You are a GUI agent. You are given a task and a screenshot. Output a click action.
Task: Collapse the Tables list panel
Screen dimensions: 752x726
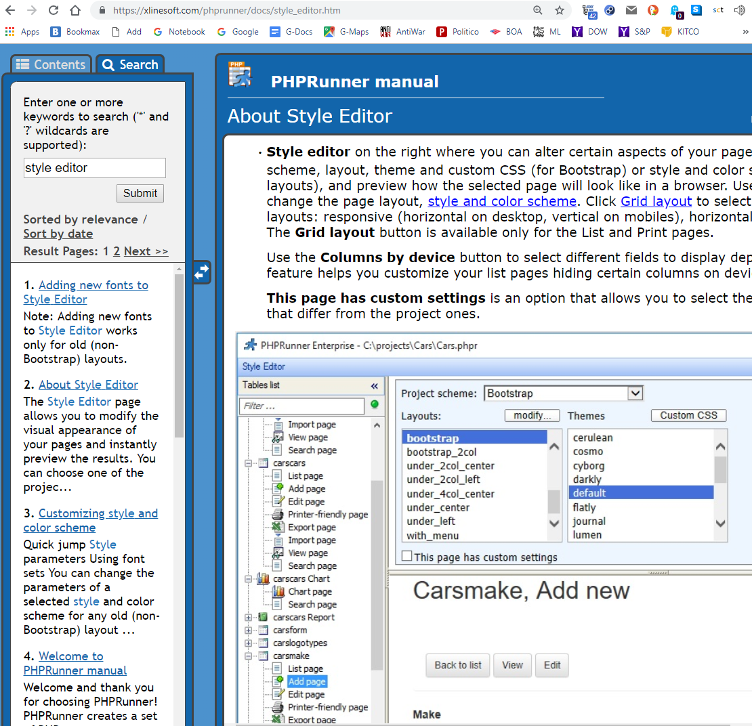(374, 385)
